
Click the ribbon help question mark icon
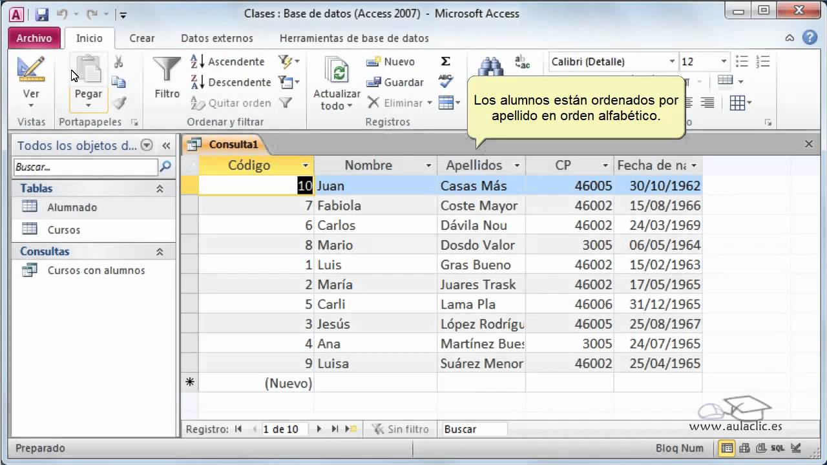click(810, 37)
